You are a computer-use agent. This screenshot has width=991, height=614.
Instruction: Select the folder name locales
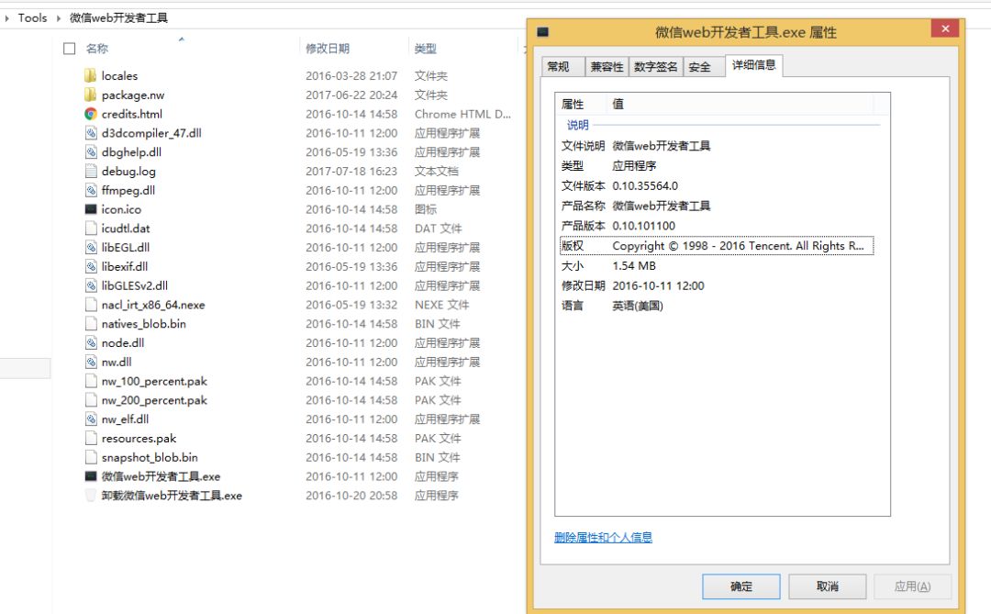tap(119, 76)
